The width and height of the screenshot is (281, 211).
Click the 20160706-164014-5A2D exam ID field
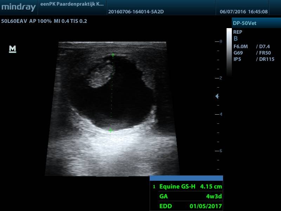point(136,12)
